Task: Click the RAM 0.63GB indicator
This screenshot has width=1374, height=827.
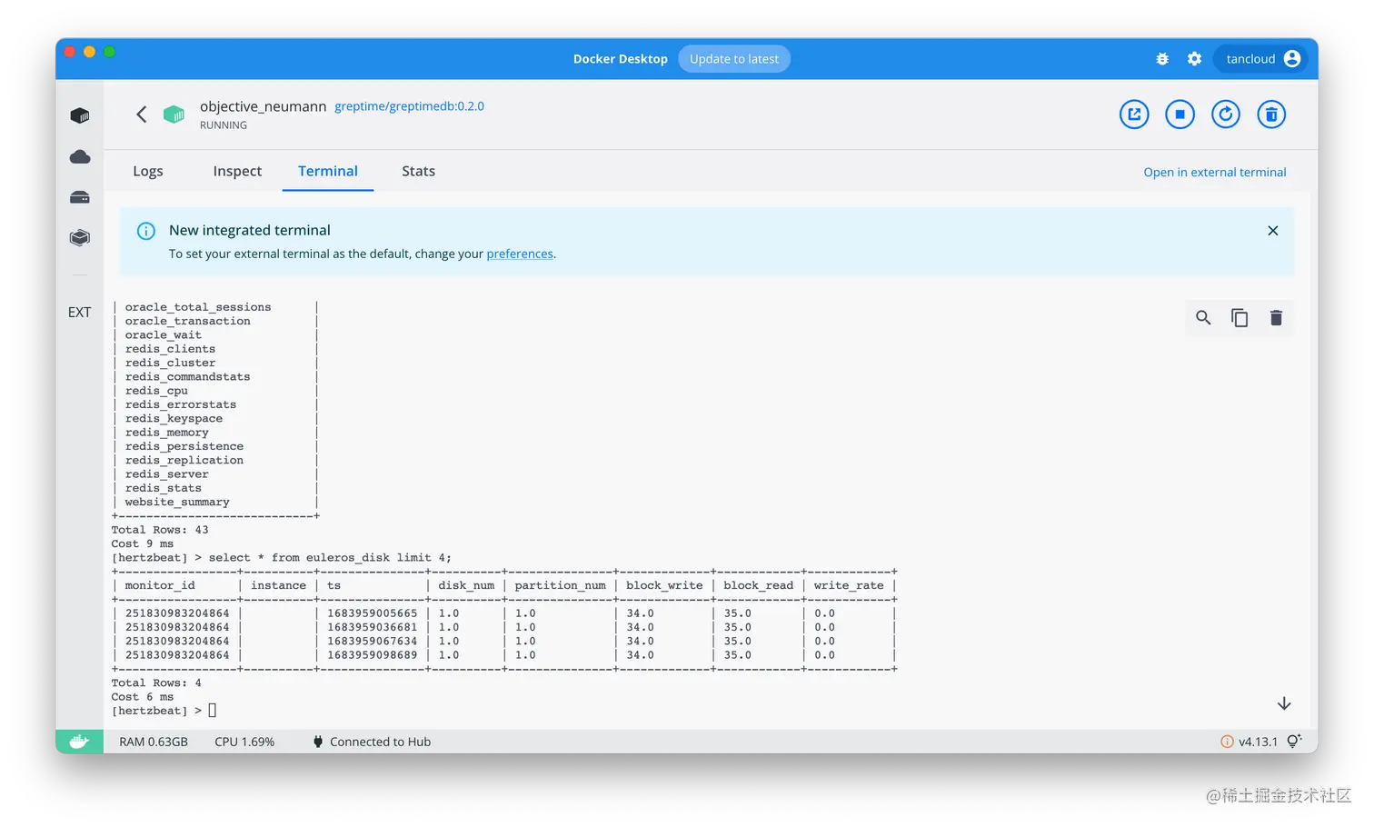Action: click(x=154, y=742)
